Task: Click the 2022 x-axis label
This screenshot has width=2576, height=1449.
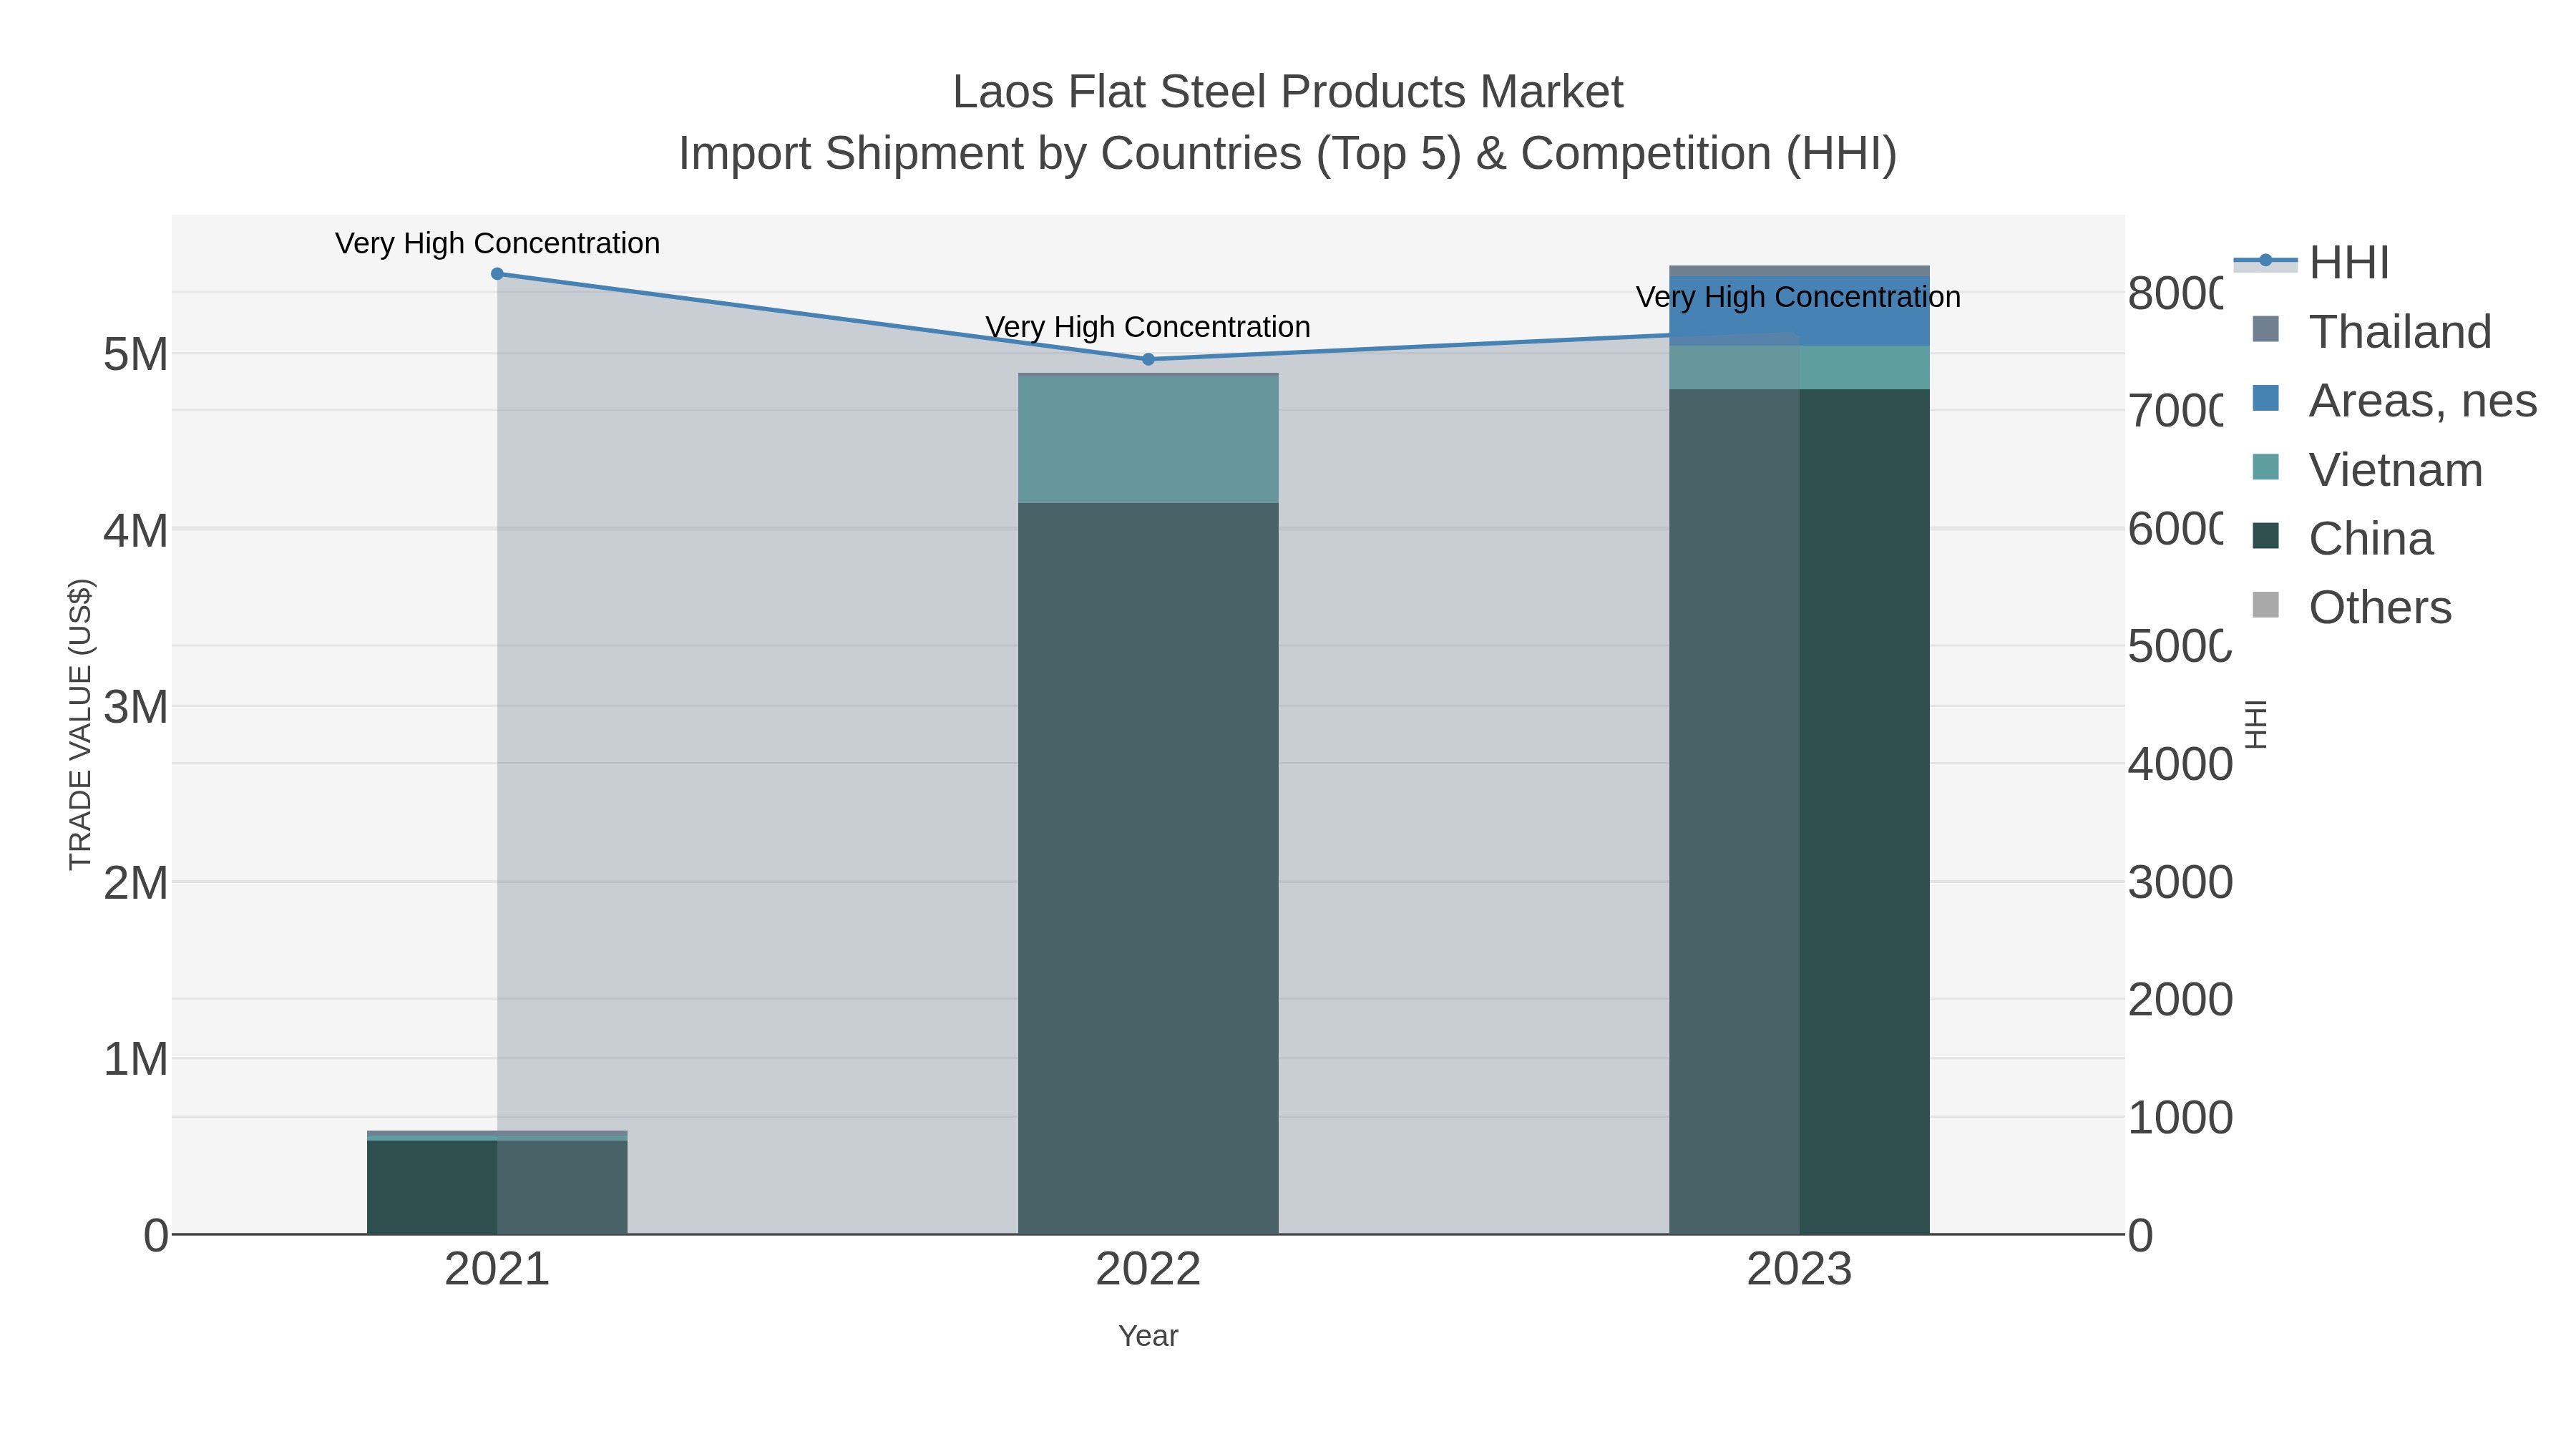Action: [1148, 1270]
